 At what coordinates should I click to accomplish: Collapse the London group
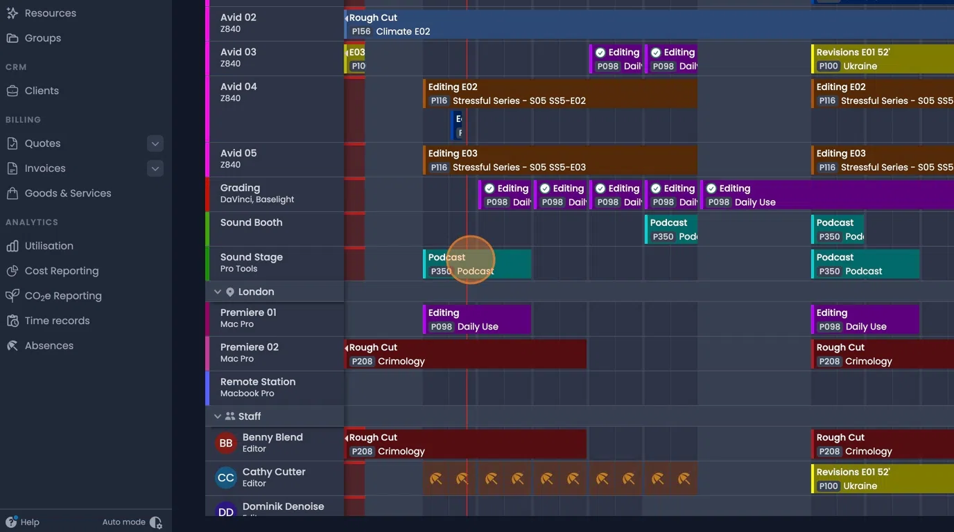[217, 291]
